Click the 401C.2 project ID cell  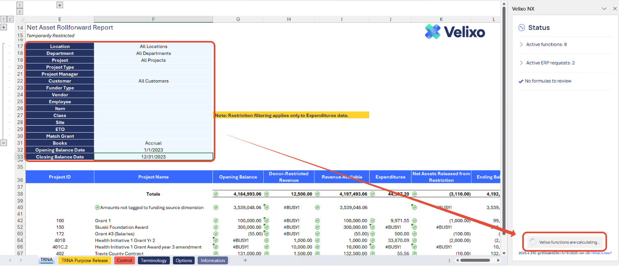[x=60, y=247]
